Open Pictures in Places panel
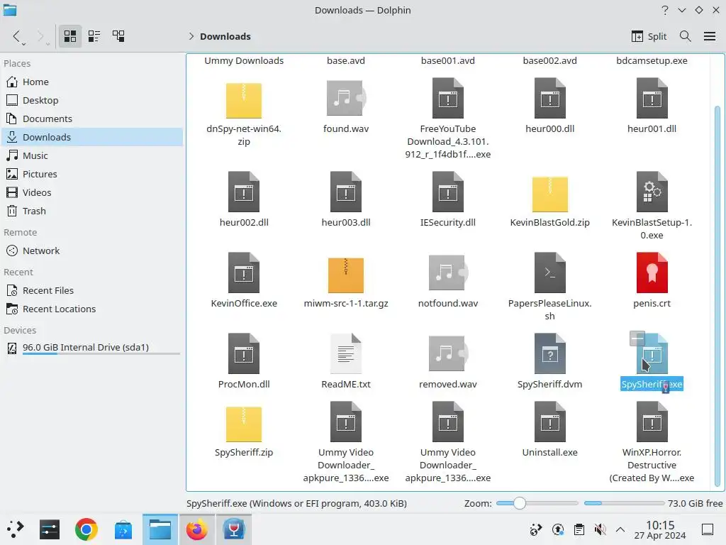Image resolution: width=726 pixels, height=545 pixels. 91,175
